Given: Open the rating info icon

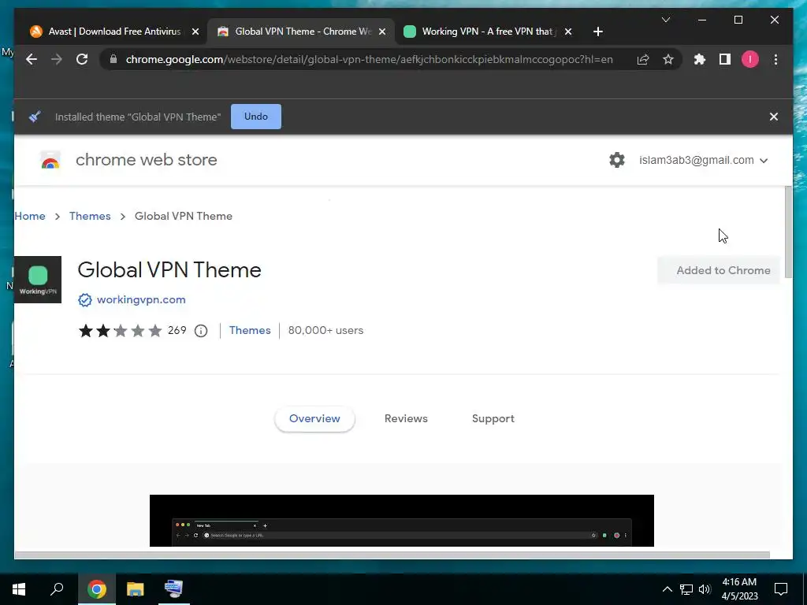Looking at the screenshot, I should point(201,331).
